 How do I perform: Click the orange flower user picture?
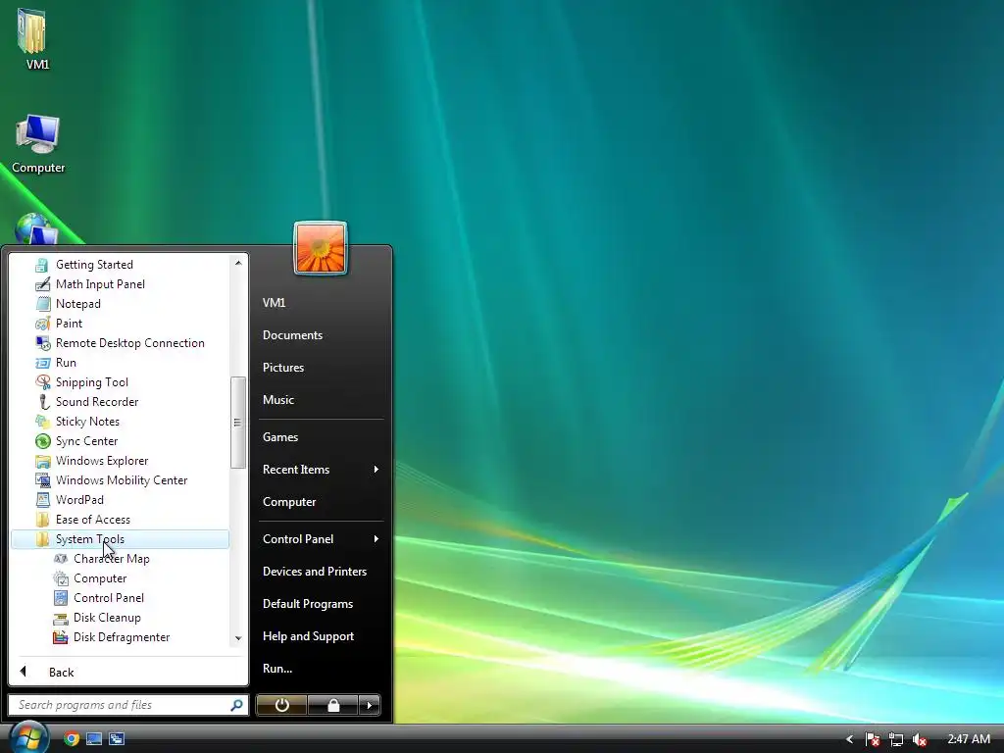click(x=321, y=248)
